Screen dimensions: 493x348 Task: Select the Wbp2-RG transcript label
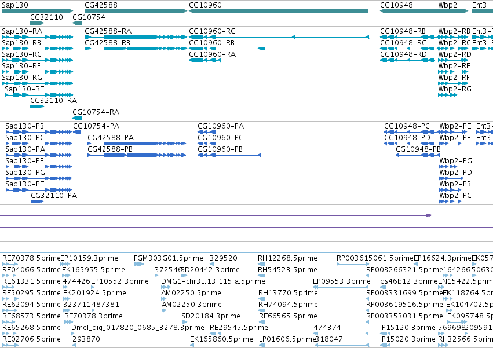[455, 89]
